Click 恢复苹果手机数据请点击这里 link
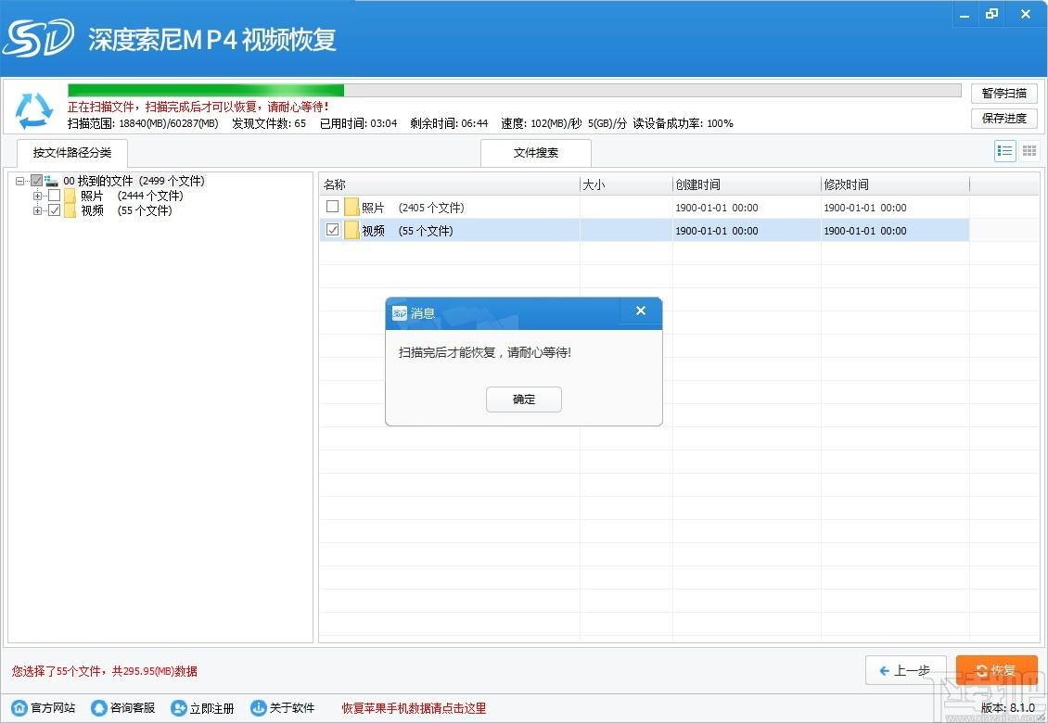 (414, 708)
